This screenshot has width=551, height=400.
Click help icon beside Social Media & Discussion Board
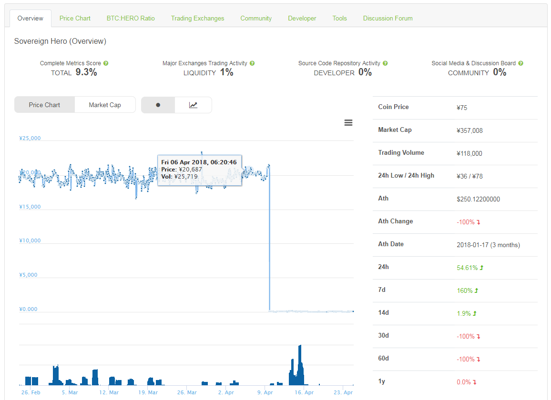pyautogui.click(x=521, y=63)
